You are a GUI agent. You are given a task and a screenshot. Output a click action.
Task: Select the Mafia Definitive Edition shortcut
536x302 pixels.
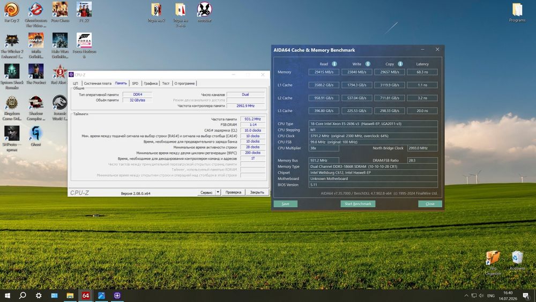36,46
